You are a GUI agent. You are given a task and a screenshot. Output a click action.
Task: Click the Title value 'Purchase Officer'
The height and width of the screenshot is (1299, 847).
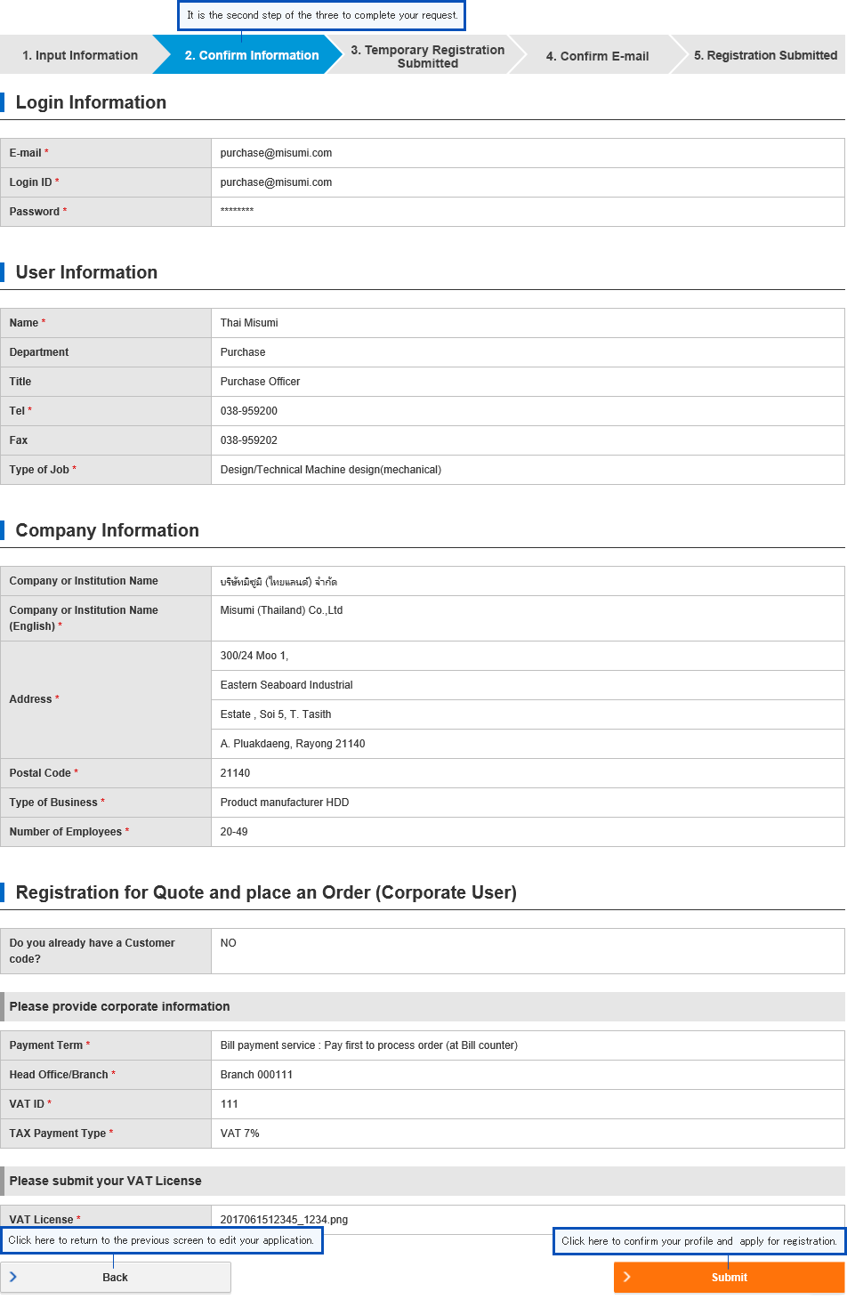click(260, 382)
